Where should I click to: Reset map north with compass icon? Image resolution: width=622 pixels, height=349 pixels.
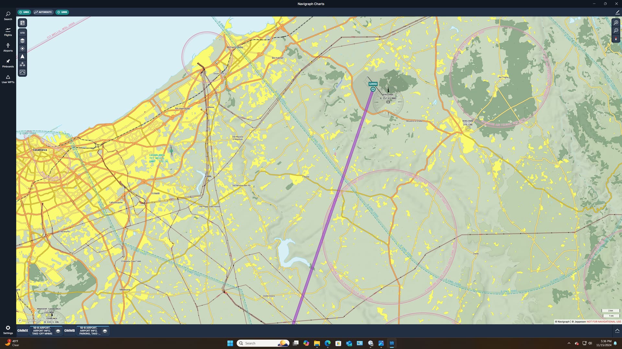point(616,38)
